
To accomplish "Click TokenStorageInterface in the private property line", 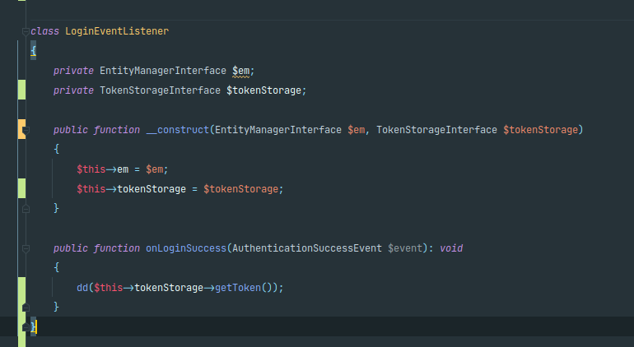I will (160, 90).
